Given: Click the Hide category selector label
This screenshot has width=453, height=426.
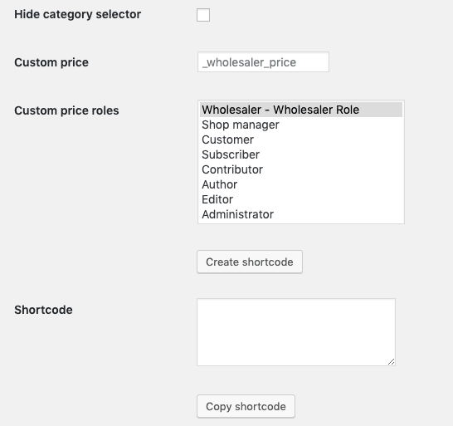Looking at the screenshot, I should pos(78,14).
